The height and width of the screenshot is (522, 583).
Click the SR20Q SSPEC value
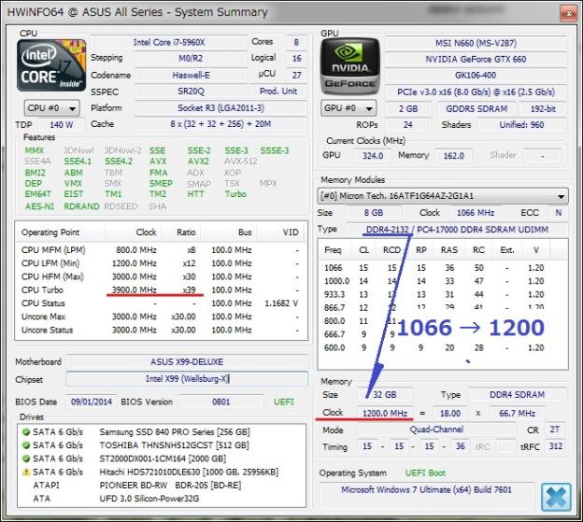pos(191,92)
